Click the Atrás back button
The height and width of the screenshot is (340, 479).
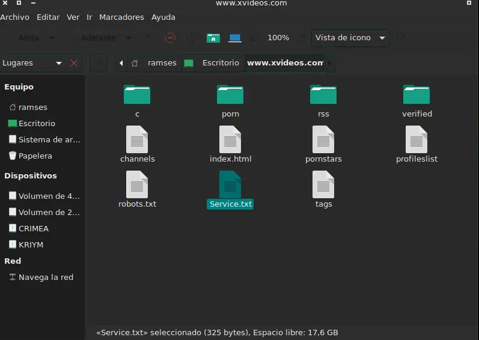click(x=29, y=38)
